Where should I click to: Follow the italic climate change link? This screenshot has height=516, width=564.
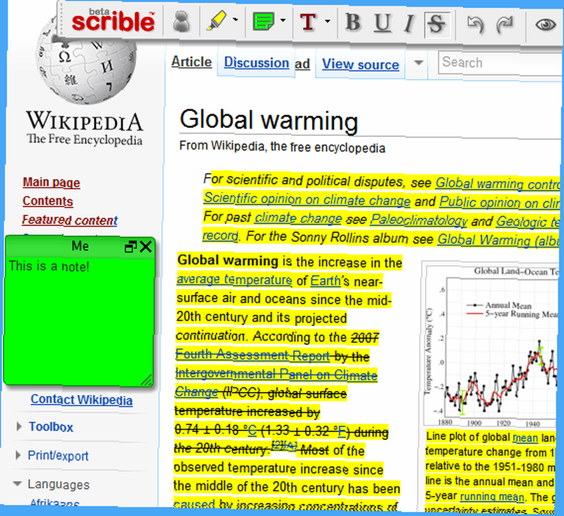298,218
